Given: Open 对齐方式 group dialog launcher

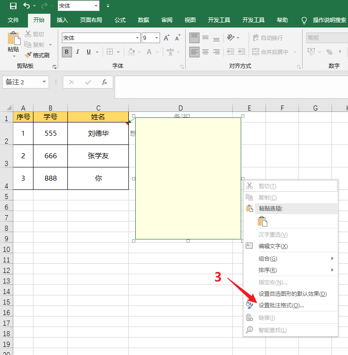Looking at the screenshot, I should (299, 67).
